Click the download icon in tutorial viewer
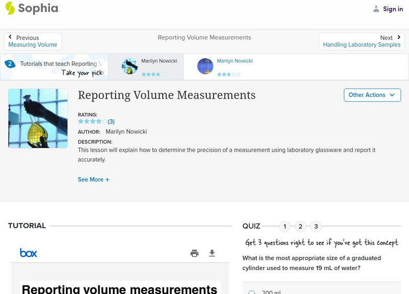 coord(212,253)
